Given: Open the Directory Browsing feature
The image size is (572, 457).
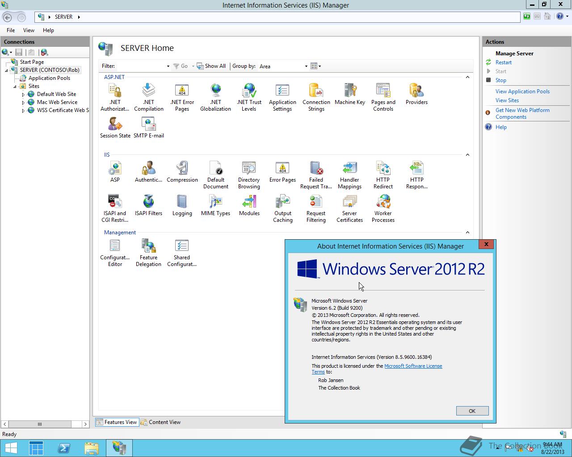Looking at the screenshot, I should click(249, 175).
